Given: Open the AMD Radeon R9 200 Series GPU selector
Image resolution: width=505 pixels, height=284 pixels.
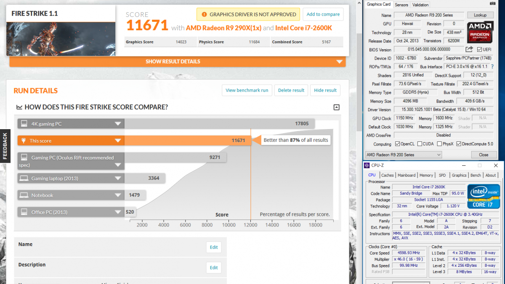Looking at the screenshot, I should coord(404,155).
